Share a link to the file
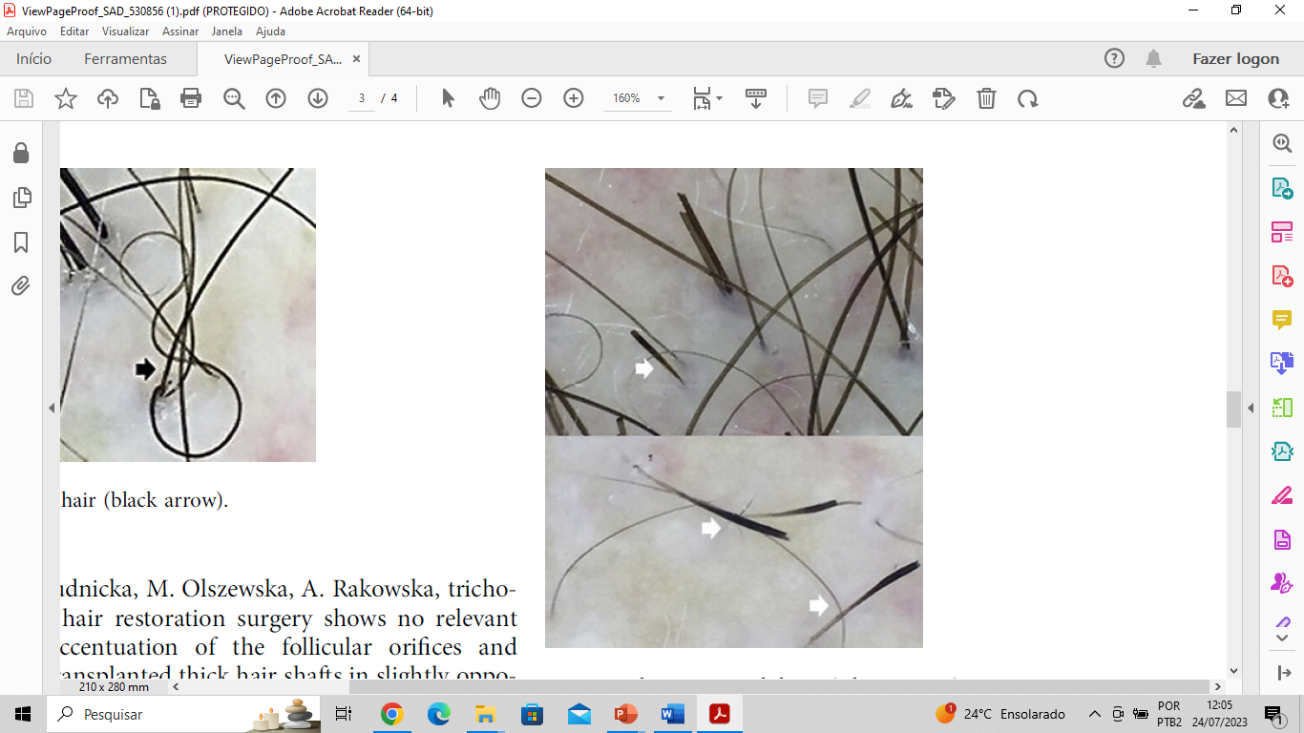The image size is (1304, 733). [x=1193, y=98]
